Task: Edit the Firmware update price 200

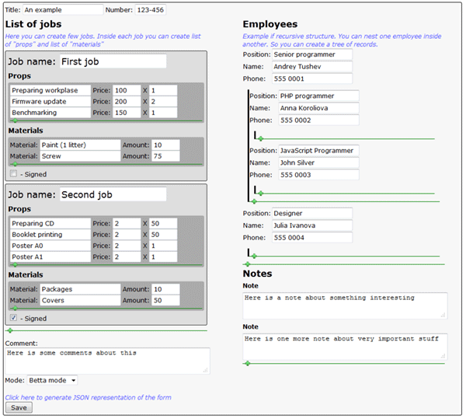Action: pyautogui.click(x=127, y=101)
